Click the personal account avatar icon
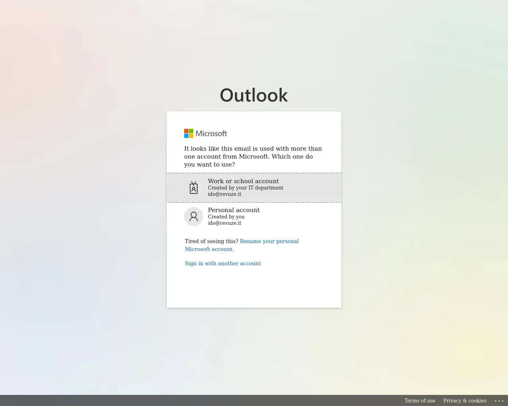Viewport: 508px width, 406px height. click(194, 216)
